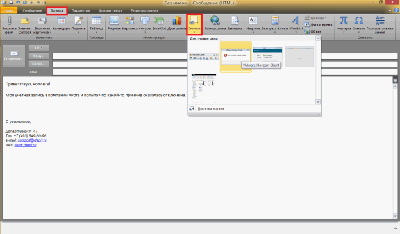The width and height of the screenshot is (400, 234).
Task: Insert Дата и время
Action: (319, 25)
